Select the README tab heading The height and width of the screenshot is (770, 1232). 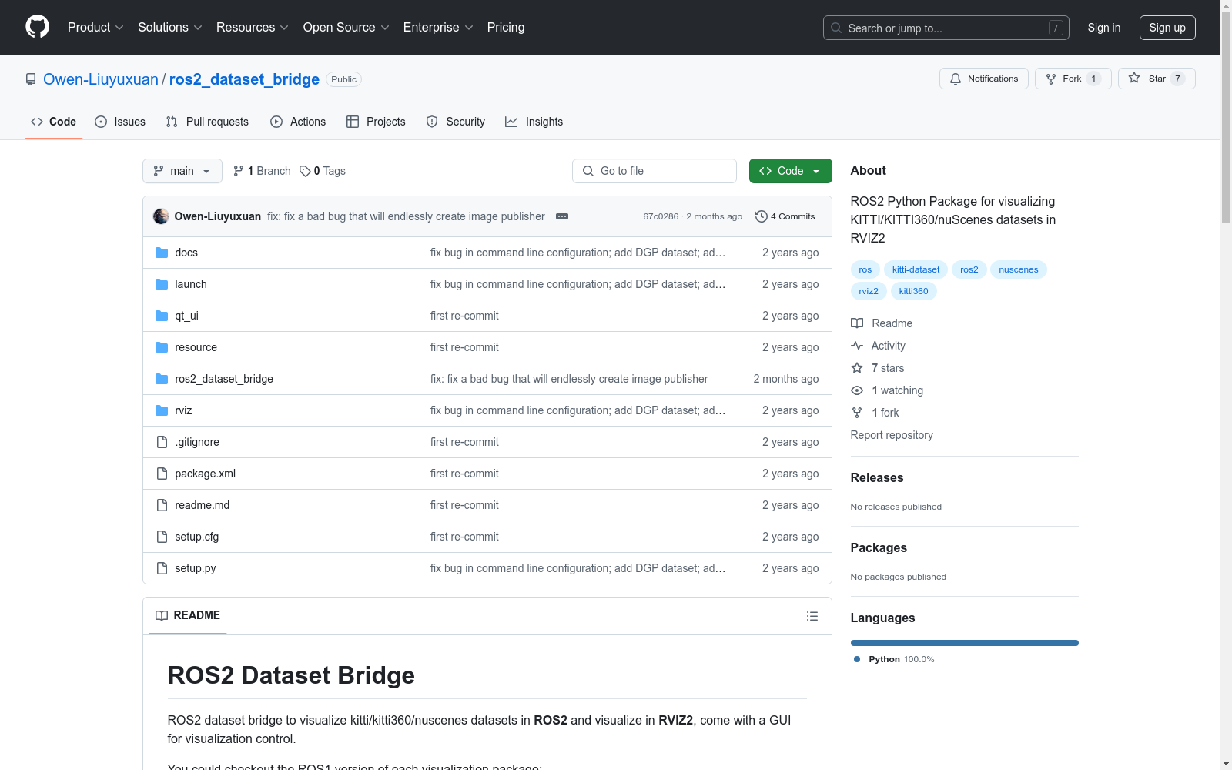point(188,615)
